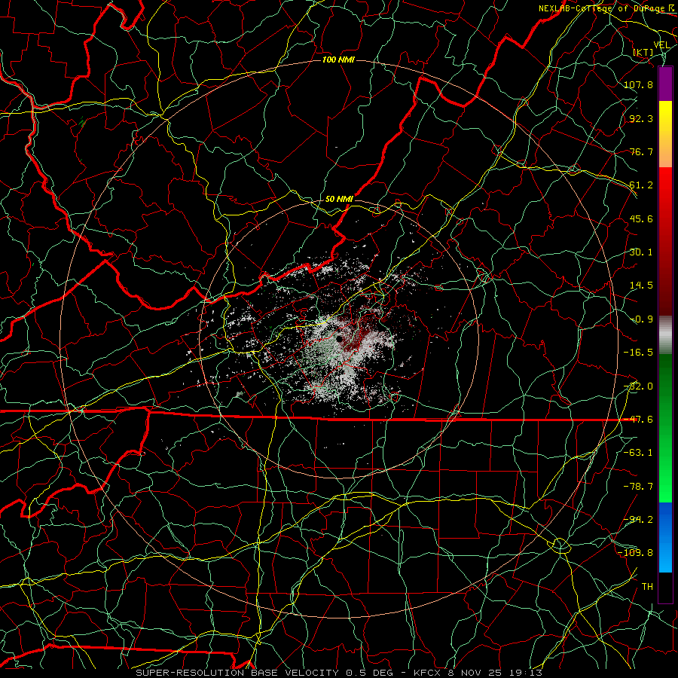Click the 45.6 velocity scale value

(641, 218)
